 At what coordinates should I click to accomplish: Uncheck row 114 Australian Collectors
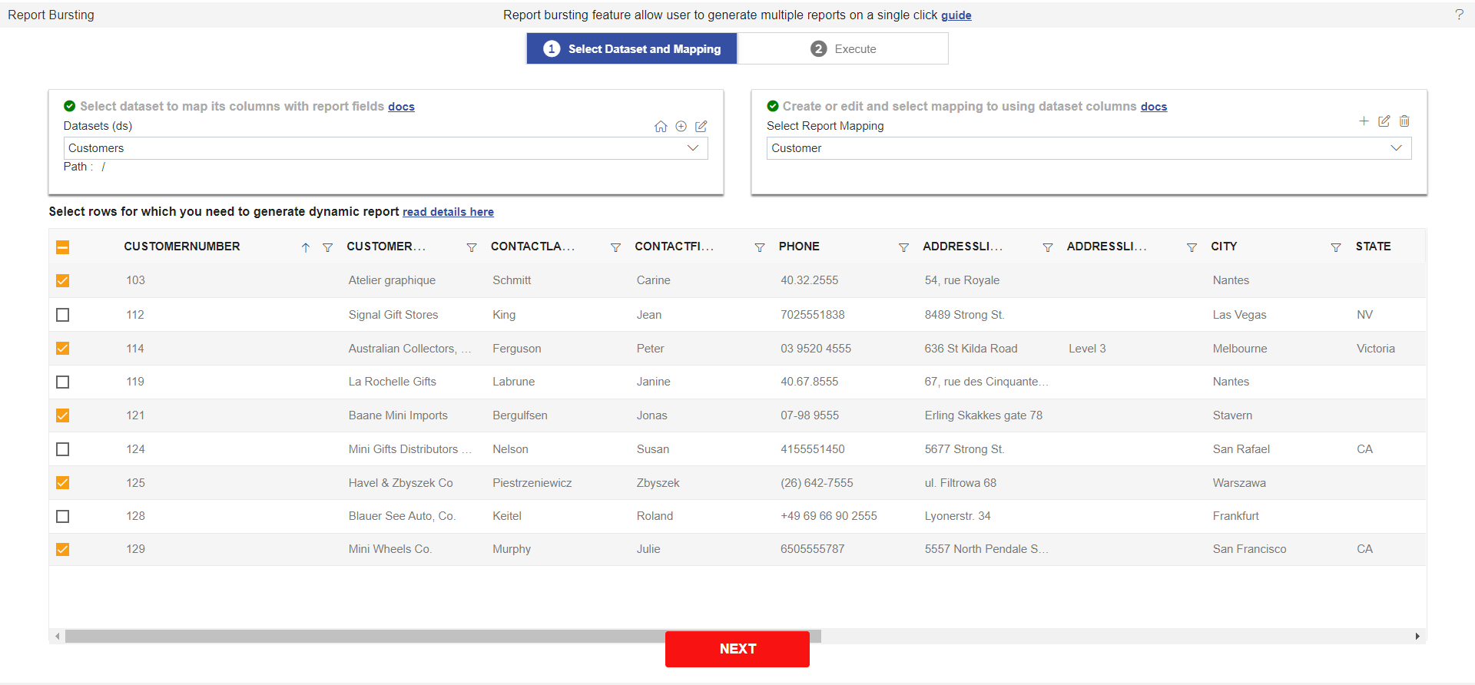click(x=63, y=349)
